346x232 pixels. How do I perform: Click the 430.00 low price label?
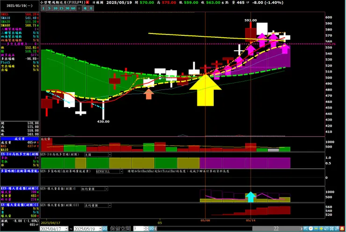103,122
